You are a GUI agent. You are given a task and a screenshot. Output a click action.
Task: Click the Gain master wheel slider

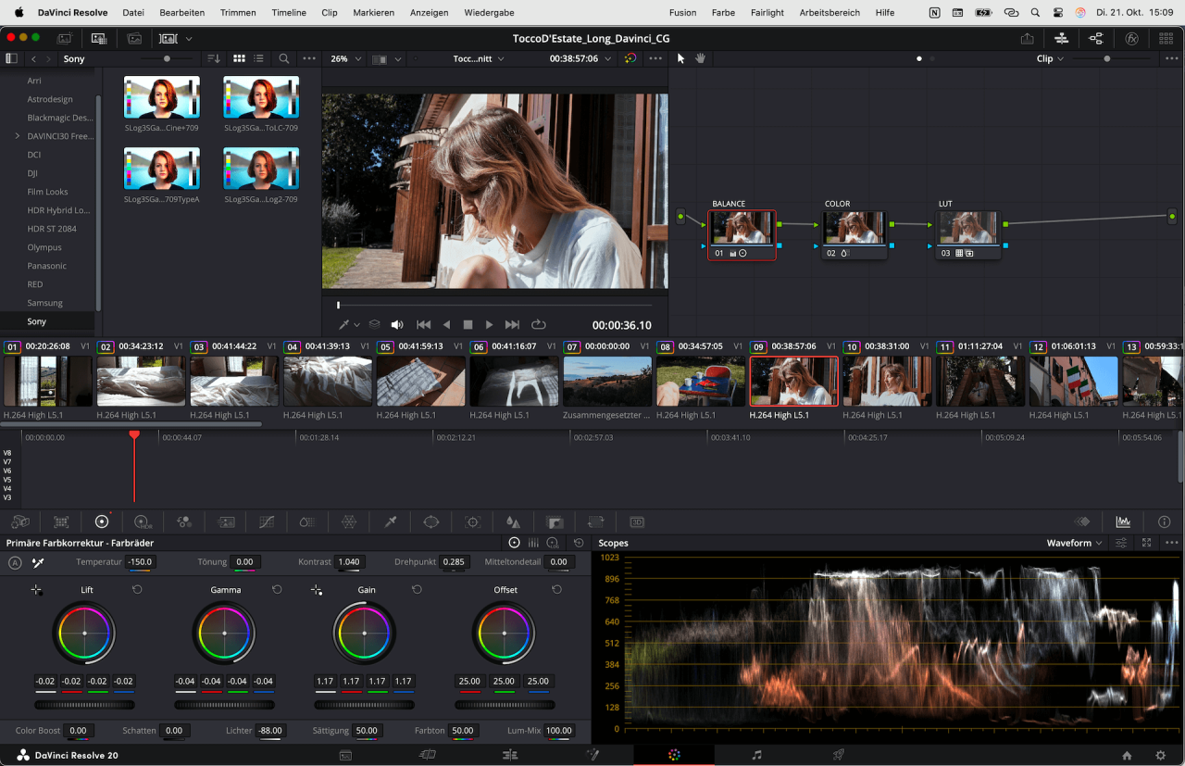364,705
